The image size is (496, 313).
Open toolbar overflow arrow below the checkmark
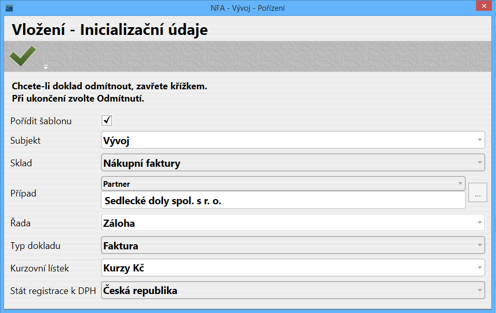click(46, 67)
